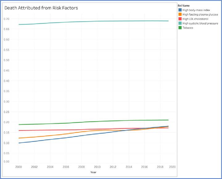The width and height of the screenshot is (222, 179).
Task: Select the Tobacco legend label text
Action: (x=187, y=27)
